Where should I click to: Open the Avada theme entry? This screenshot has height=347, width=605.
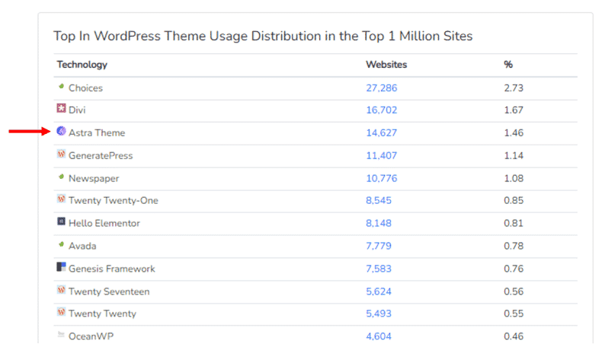pyautogui.click(x=82, y=246)
